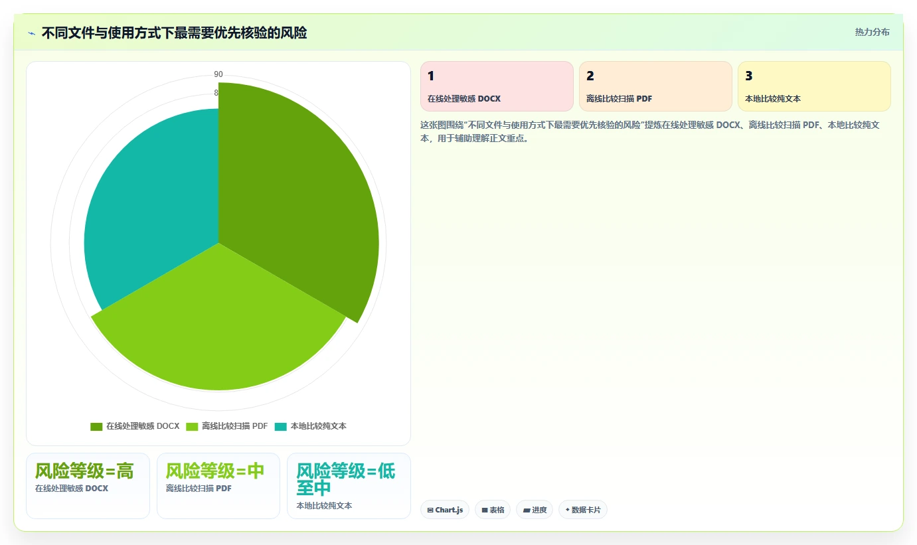Click the icon in the 进度 chip
Screen dimensions: 917x545
click(527, 510)
